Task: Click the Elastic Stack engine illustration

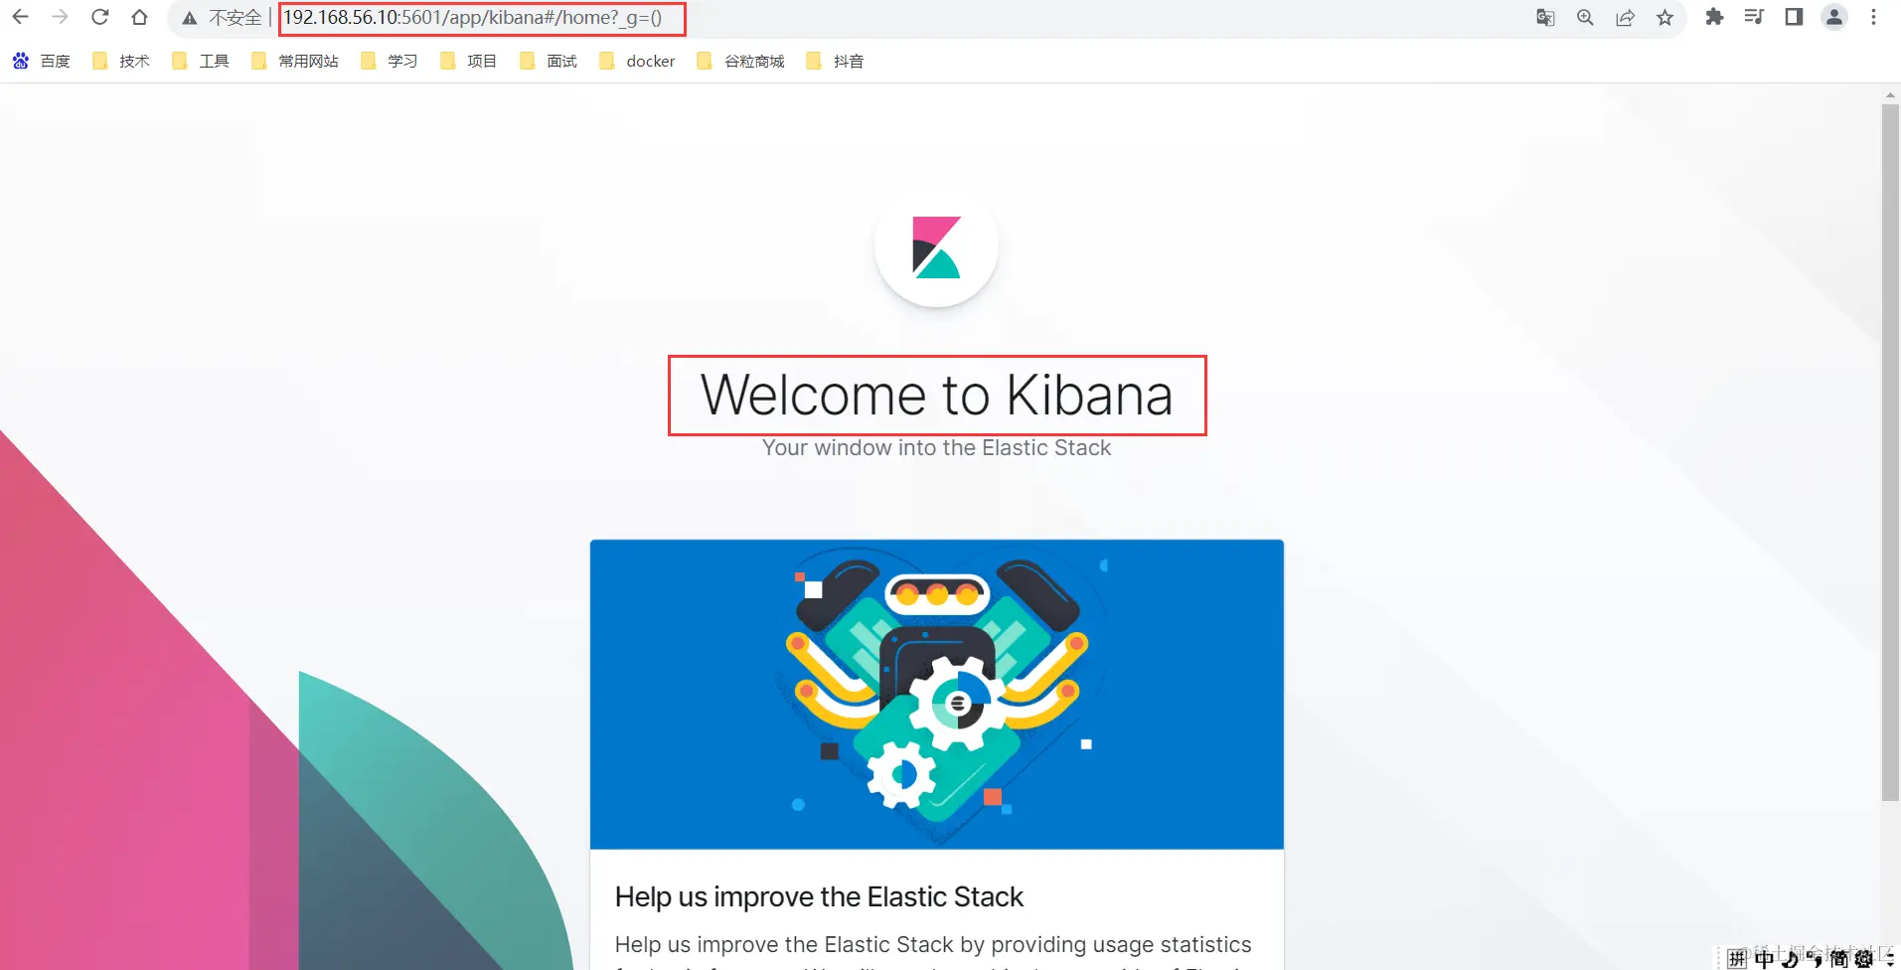Action: tap(936, 695)
